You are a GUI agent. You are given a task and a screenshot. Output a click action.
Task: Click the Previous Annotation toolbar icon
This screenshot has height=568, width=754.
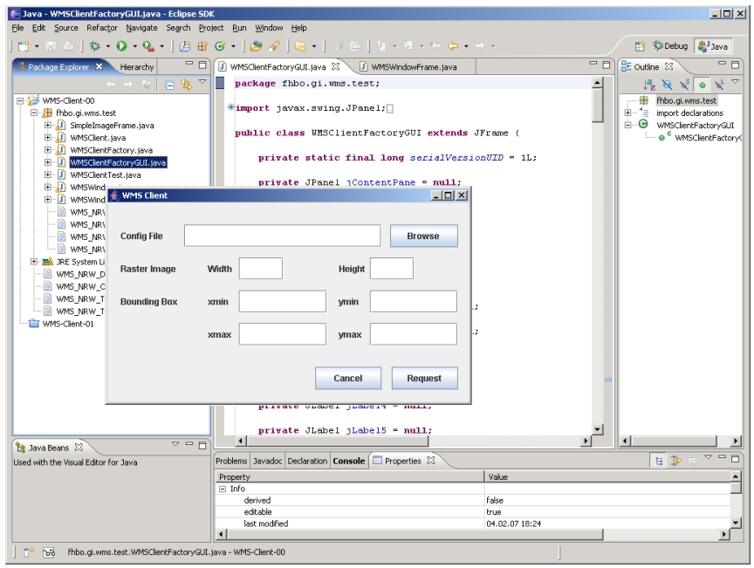pos(408,46)
